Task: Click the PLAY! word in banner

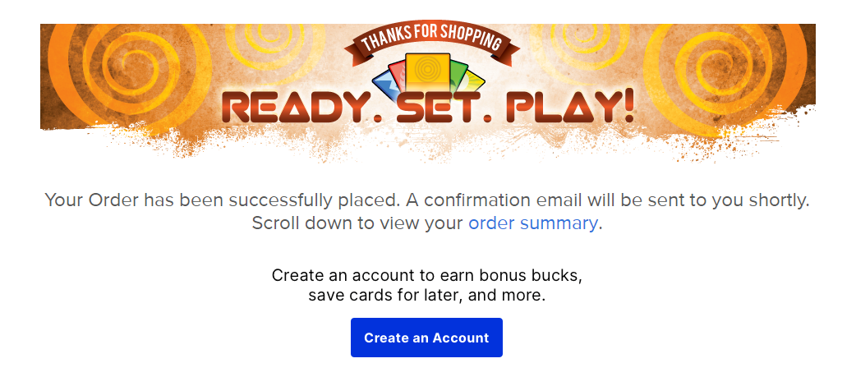Action: pos(571,105)
